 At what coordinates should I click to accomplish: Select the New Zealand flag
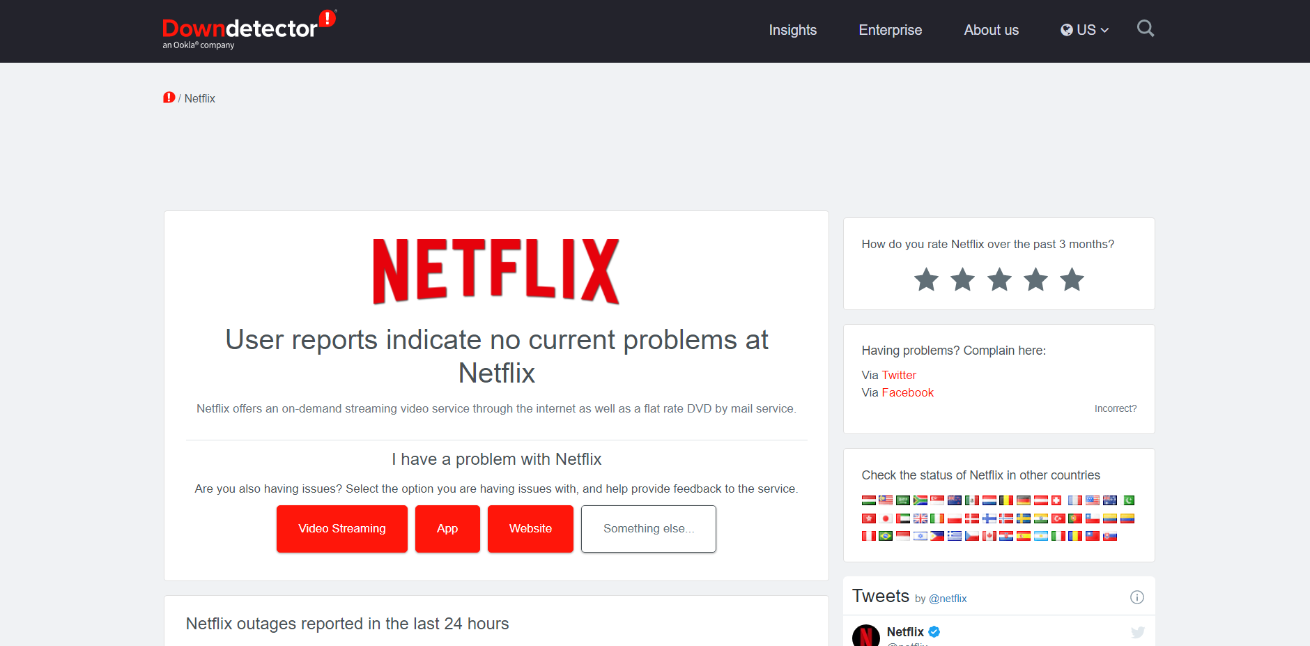tap(955, 500)
